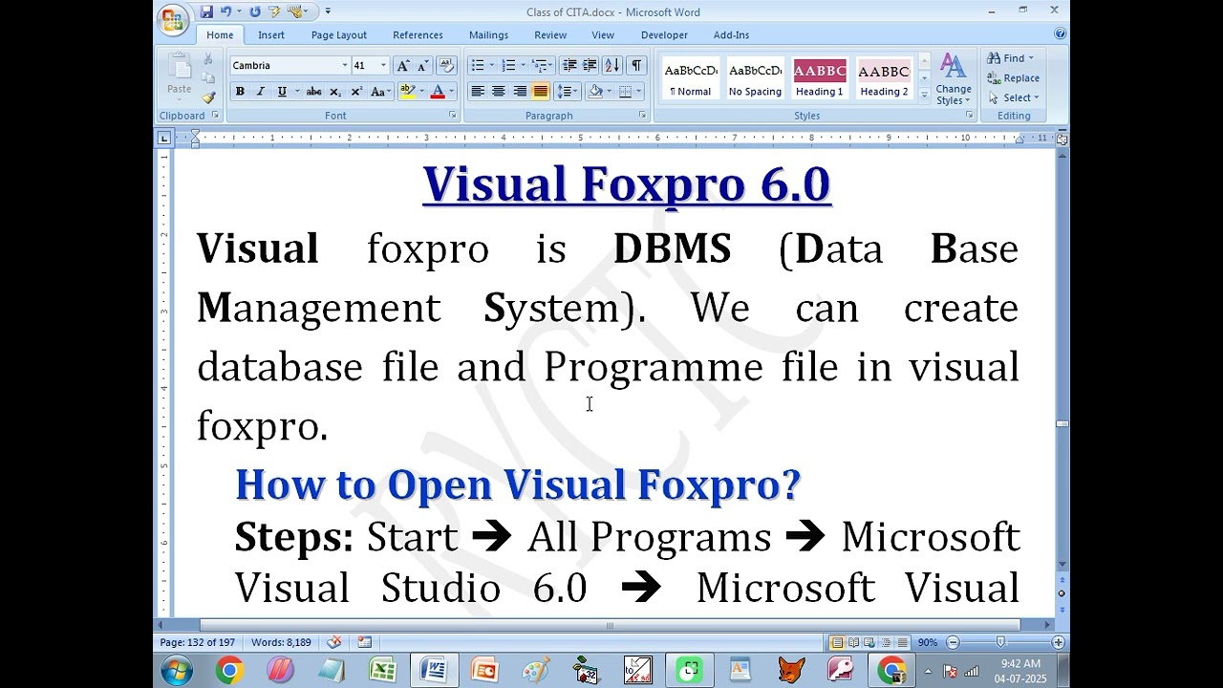Image resolution: width=1223 pixels, height=688 pixels.
Task: Click Replace in Editing group
Action: click(x=1014, y=78)
